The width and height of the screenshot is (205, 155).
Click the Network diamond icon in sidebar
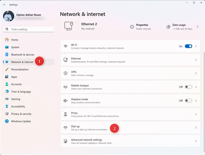[x=7, y=62]
